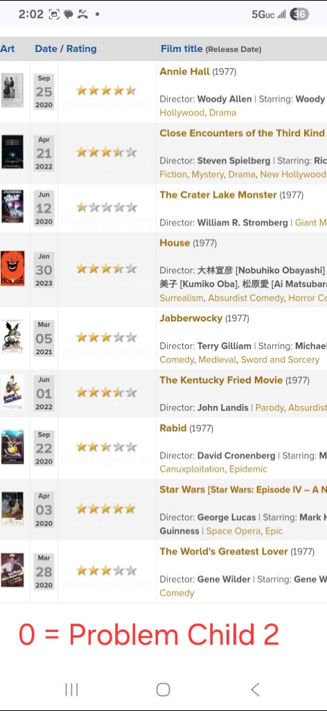Sort by the Film title column header

point(182,49)
